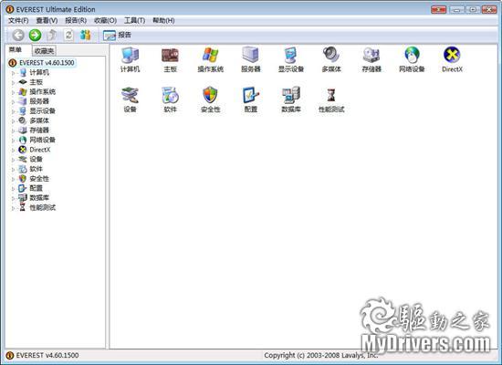This screenshot has height=365, width=502.
Task: Expand the 显示设备 tree node arrow
Action: tap(13, 111)
